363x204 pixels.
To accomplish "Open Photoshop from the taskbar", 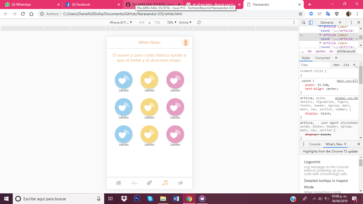I will (x=137, y=199).
